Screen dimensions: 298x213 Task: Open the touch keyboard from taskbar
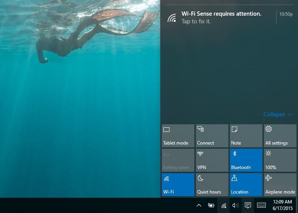click(261, 205)
